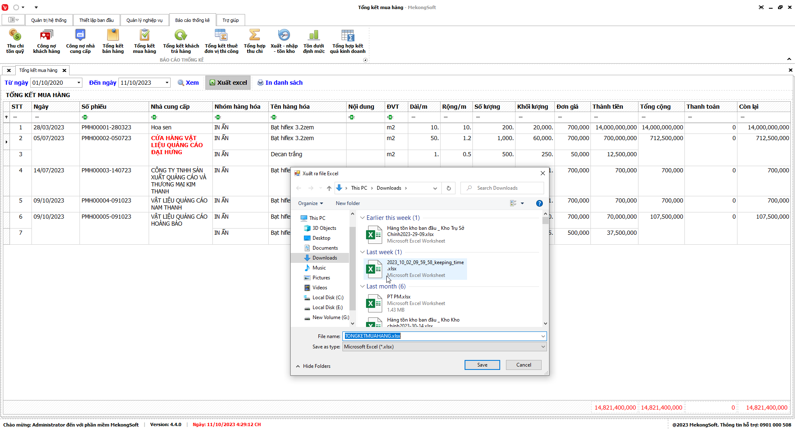Open Xuất - nhập - tồn kho report
The height and width of the screenshot is (429, 795).
pyautogui.click(x=284, y=41)
